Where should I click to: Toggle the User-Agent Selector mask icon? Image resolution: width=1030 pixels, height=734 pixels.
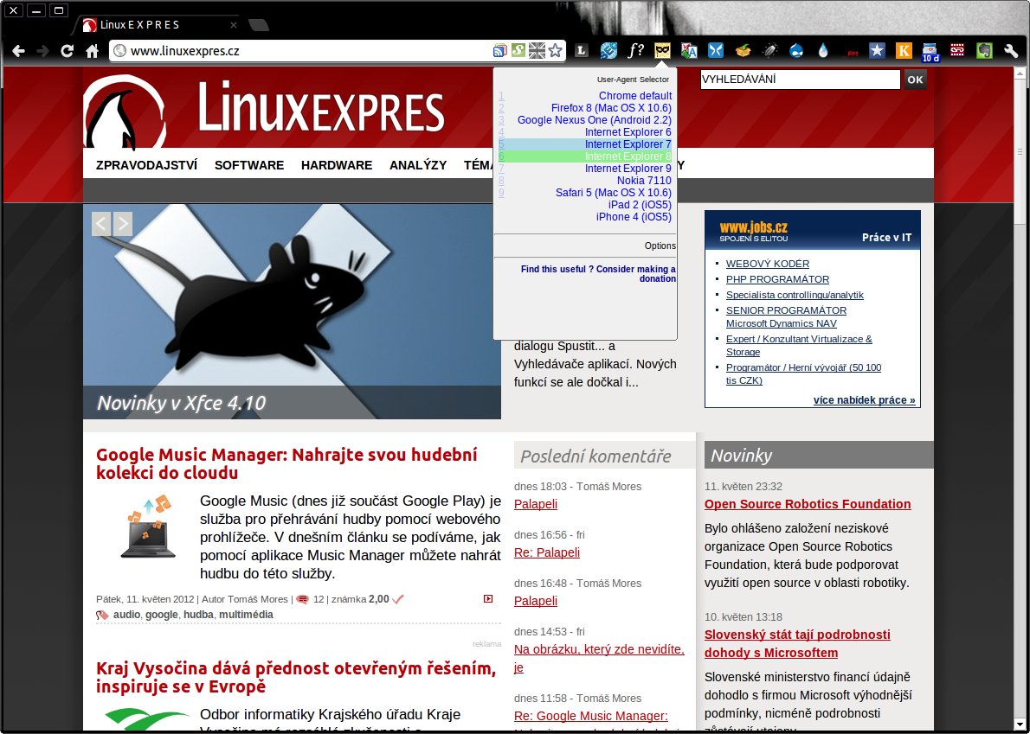pyautogui.click(x=662, y=50)
